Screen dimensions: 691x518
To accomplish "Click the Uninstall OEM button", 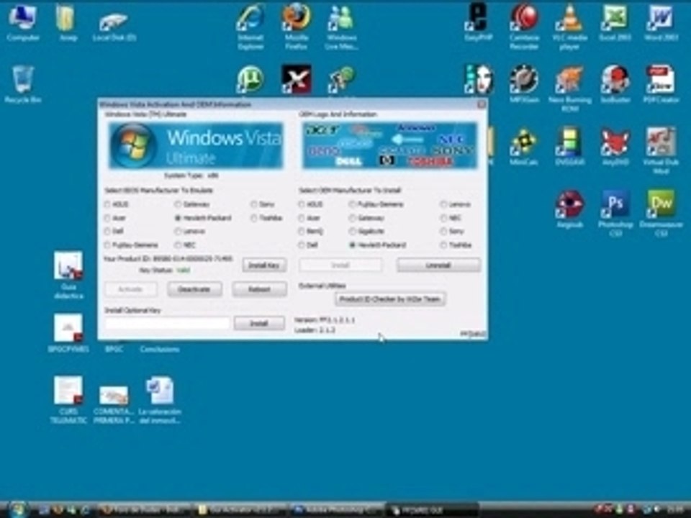I will coord(438,265).
